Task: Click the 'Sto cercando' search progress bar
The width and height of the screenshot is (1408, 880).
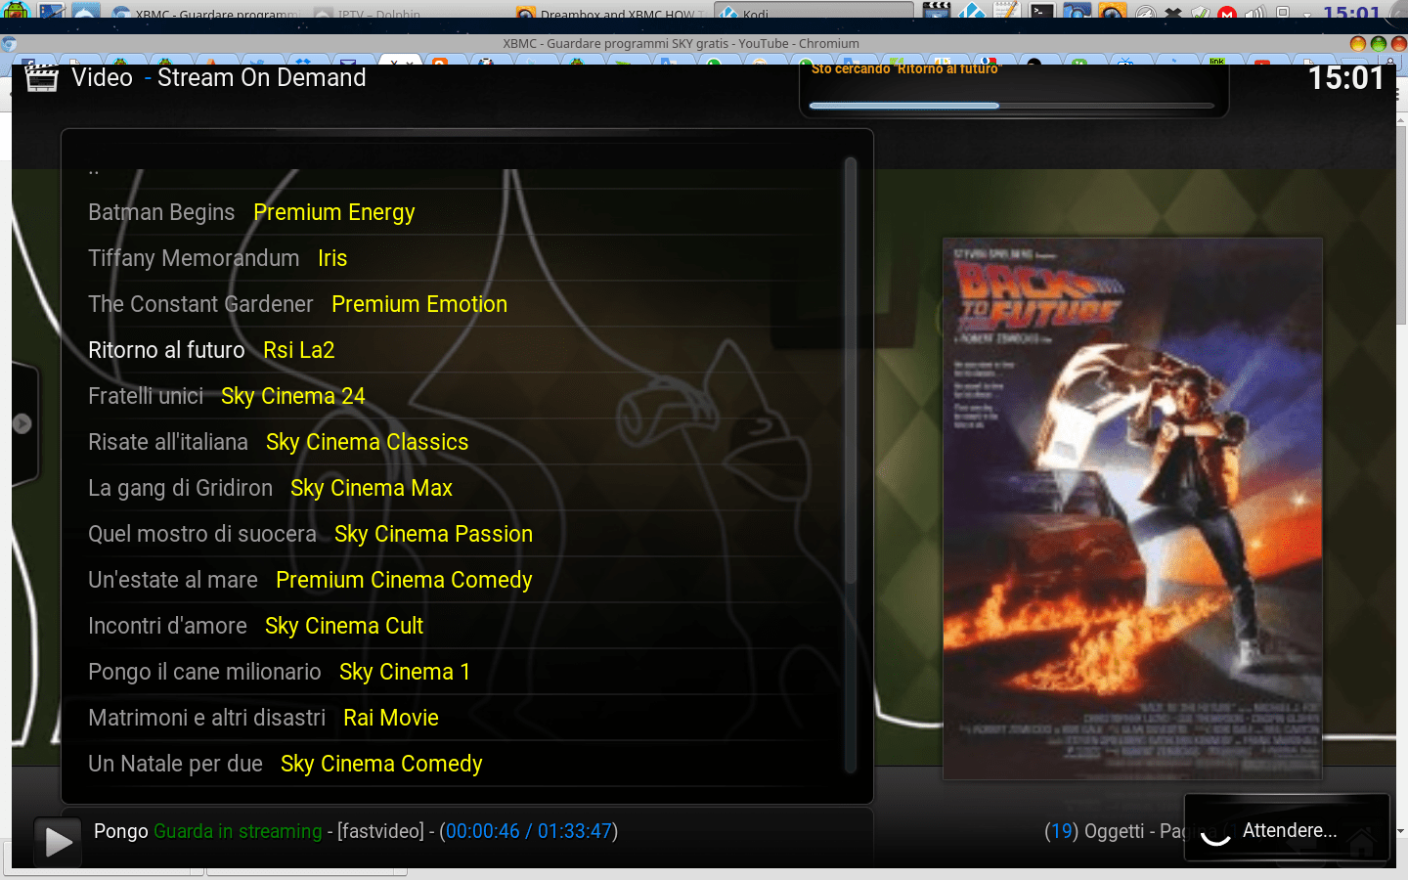Action: [x=1012, y=105]
